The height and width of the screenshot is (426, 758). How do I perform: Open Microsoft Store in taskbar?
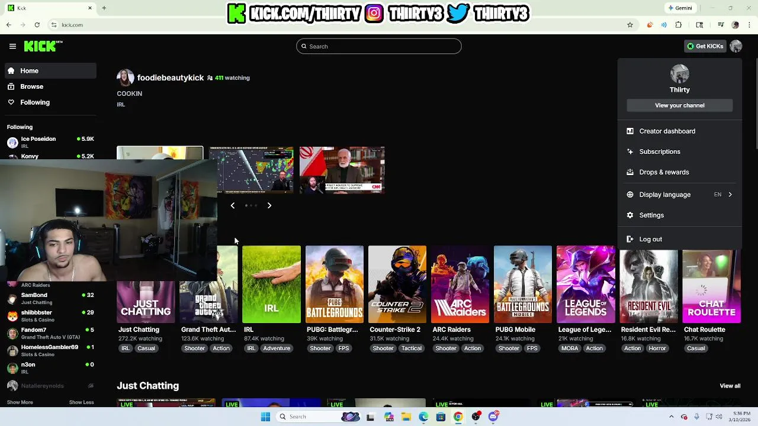441,417
